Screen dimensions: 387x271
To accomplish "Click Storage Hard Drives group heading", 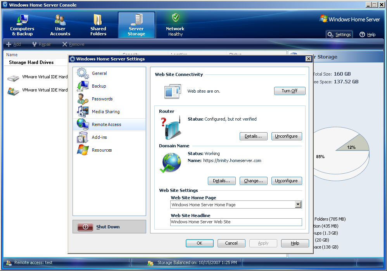I will point(31,62).
